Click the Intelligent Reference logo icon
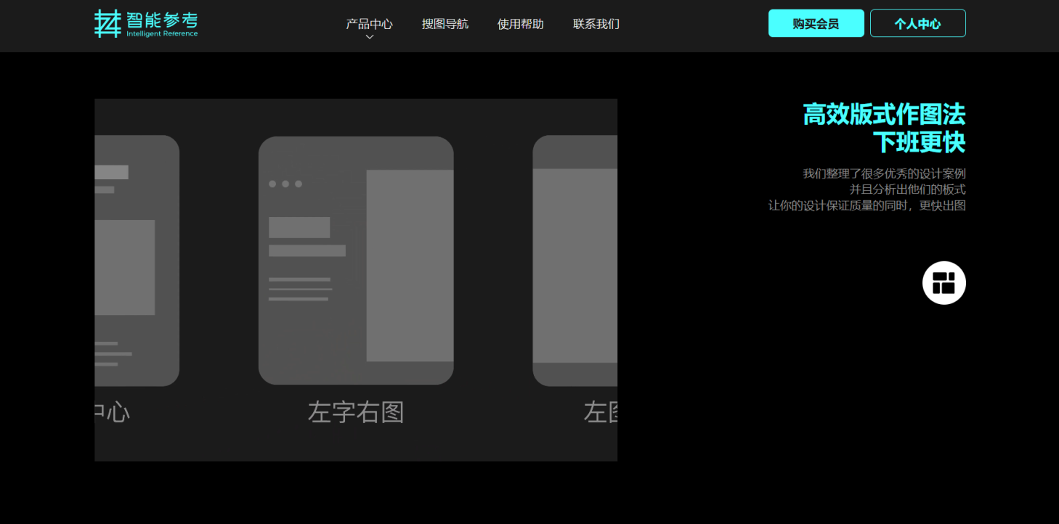Viewport: 1059px width, 524px height. [107, 24]
